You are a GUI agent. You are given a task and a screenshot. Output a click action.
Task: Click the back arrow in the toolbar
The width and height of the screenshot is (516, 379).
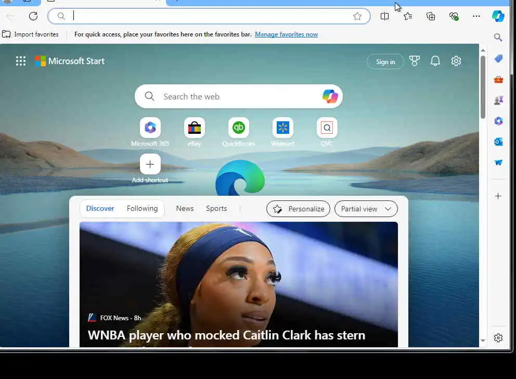10,16
